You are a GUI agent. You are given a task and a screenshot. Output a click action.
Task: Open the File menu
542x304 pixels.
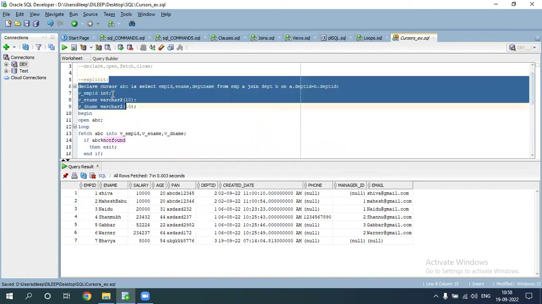(6, 14)
